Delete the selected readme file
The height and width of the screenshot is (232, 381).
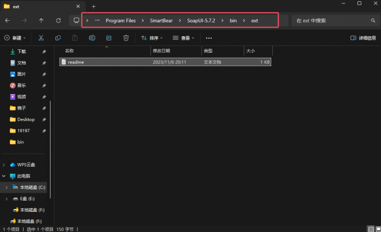tap(126, 38)
